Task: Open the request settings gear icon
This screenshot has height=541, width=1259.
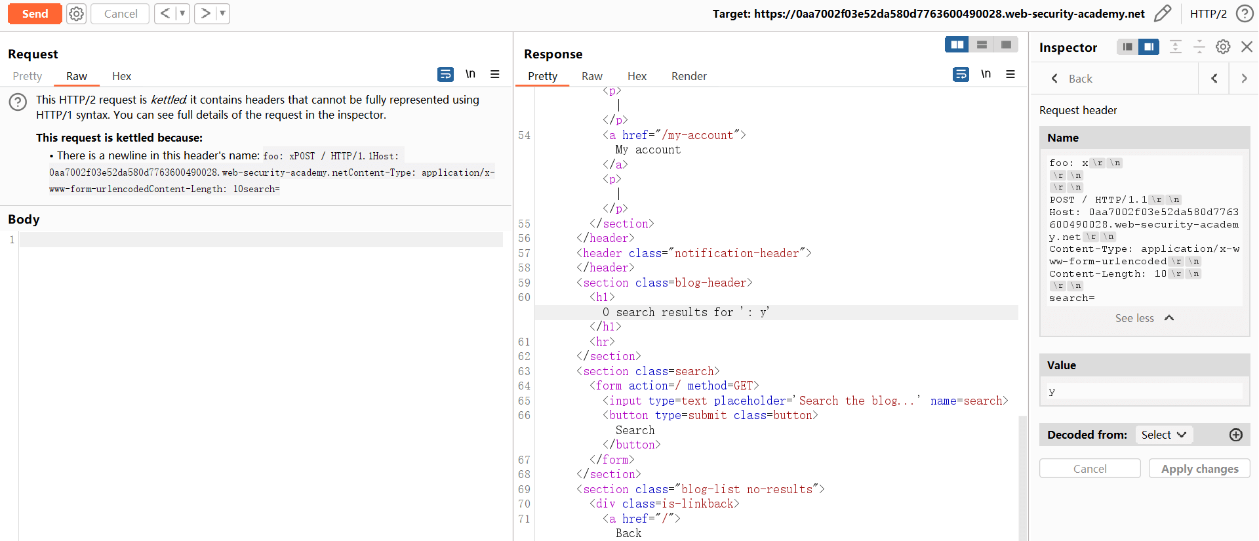Action: [x=77, y=14]
